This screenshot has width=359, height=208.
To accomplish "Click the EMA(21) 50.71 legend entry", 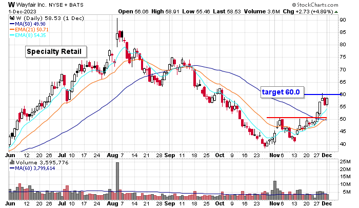I will (x=29, y=30).
